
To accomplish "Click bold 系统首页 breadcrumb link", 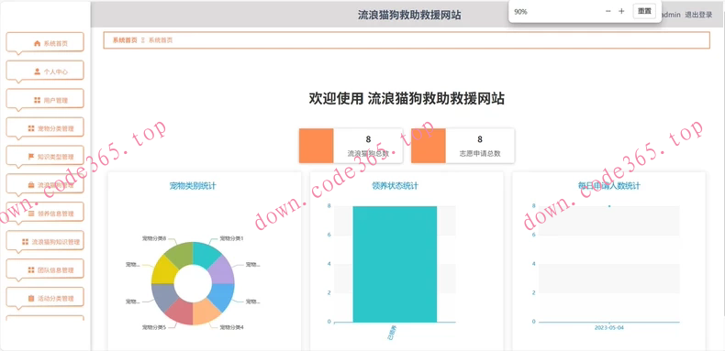I will point(125,40).
